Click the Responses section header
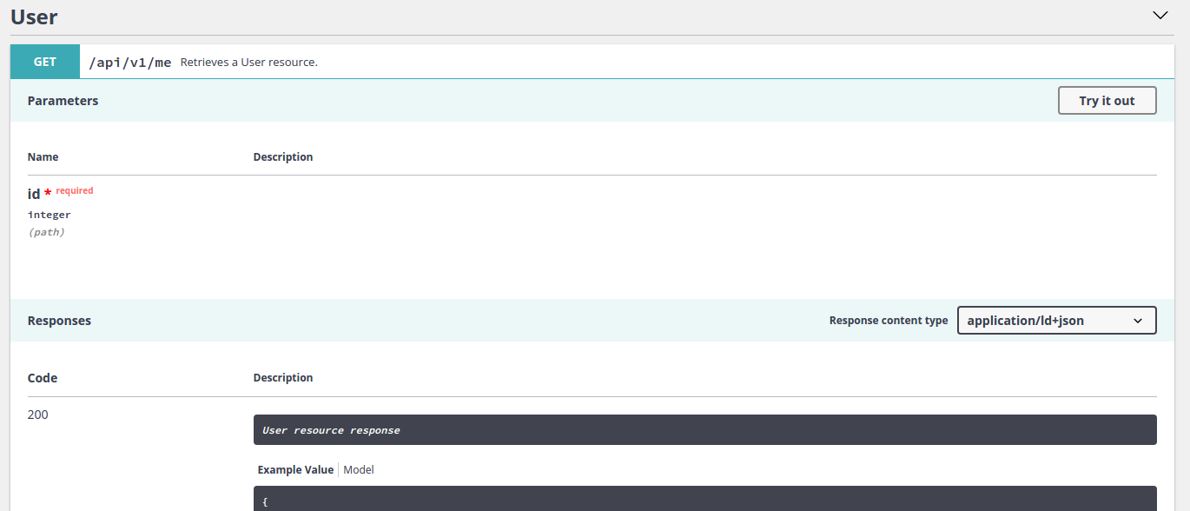Image resolution: width=1190 pixels, height=511 pixels. point(59,321)
